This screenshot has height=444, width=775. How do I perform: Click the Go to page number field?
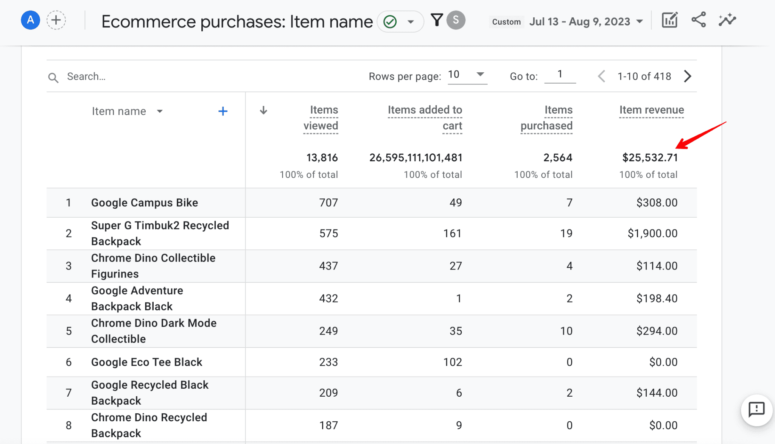coord(560,75)
